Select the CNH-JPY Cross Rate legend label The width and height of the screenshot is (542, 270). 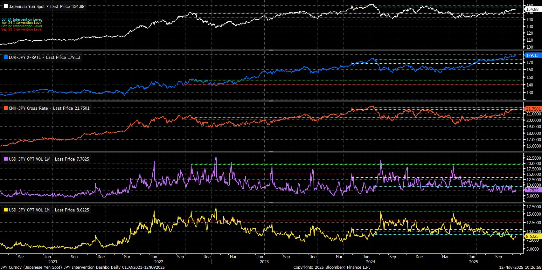[49, 108]
